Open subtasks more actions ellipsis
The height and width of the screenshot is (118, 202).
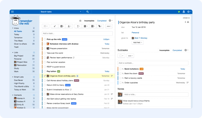130,56
